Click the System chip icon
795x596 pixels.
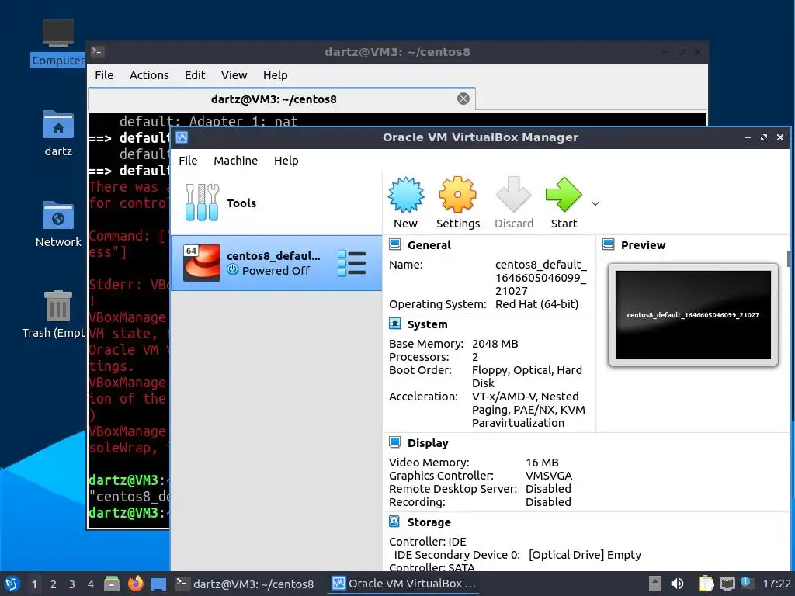point(395,324)
